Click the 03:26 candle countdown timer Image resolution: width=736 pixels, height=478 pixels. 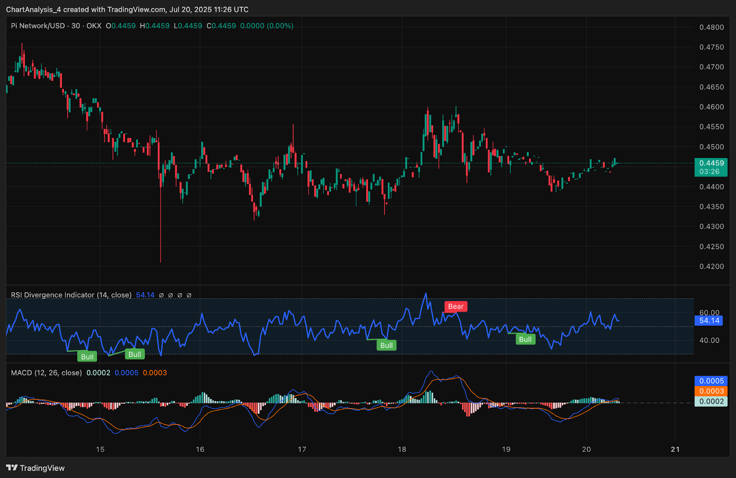(x=709, y=172)
